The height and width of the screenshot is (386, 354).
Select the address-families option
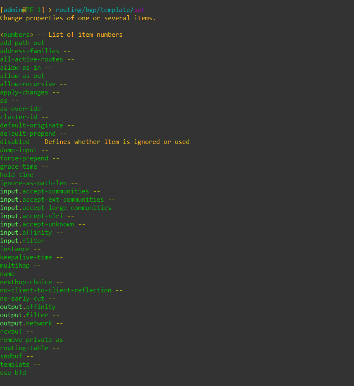click(x=30, y=51)
